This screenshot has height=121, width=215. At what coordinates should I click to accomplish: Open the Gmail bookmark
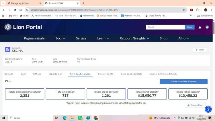(13, 16)
